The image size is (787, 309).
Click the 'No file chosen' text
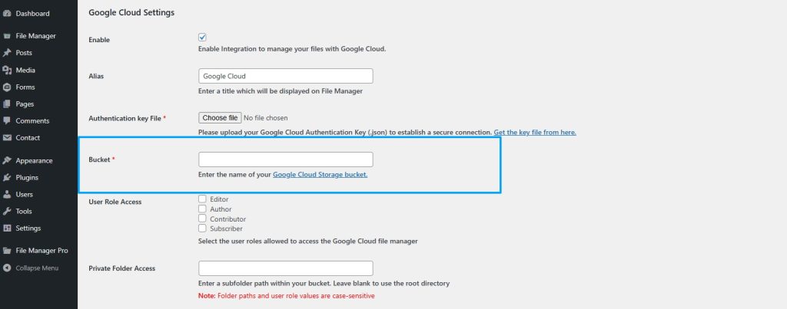coord(265,118)
